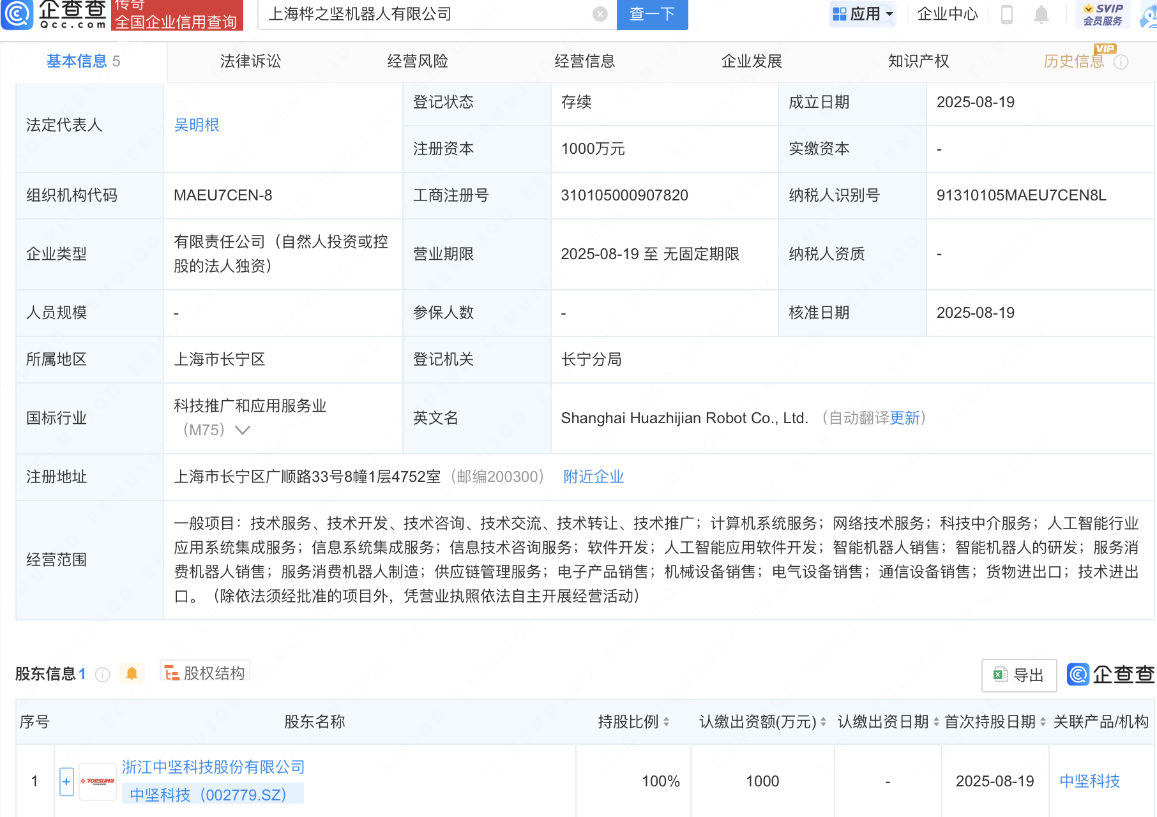
Task: Switch to the 经营风险 tab
Action: [418, 61]
